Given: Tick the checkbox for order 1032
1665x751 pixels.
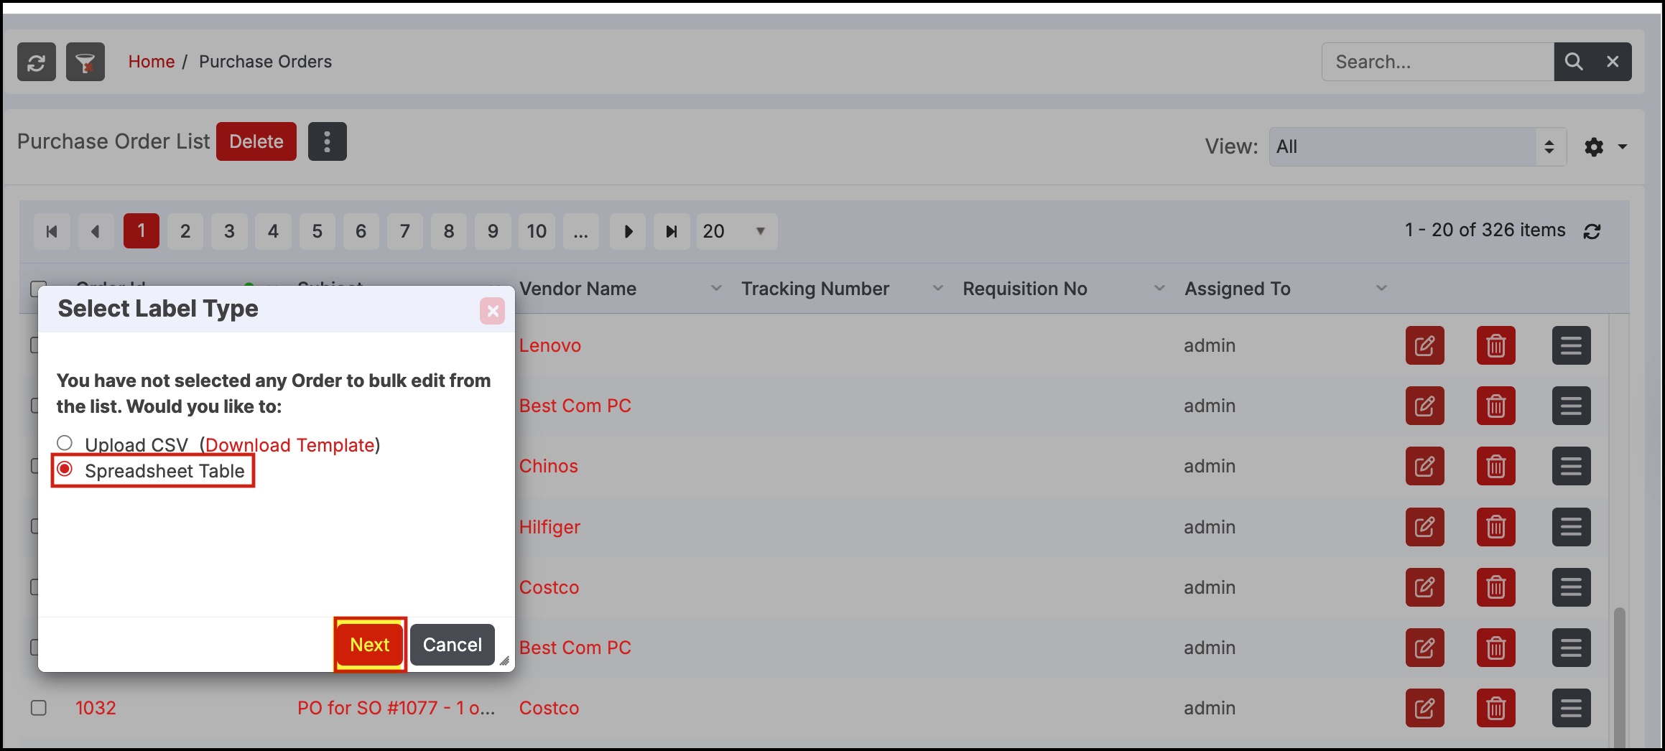Looking at the screenshot, I should click(x=39, y=708).
